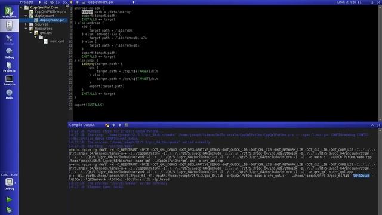Open the deployment.pri open-documents dropdown
Screen dimensions: 382x215
111,2
